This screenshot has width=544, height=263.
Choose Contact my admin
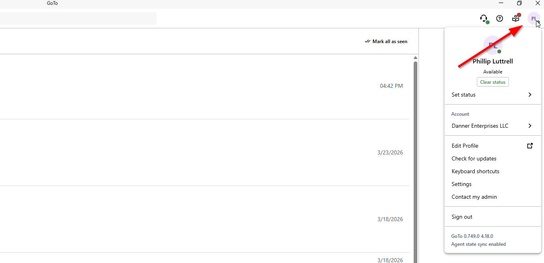point(474,197)
